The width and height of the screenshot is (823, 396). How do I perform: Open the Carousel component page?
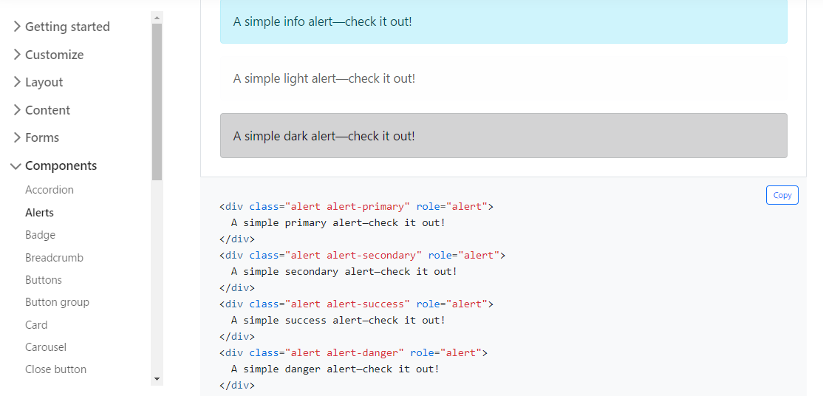[46, 347]
